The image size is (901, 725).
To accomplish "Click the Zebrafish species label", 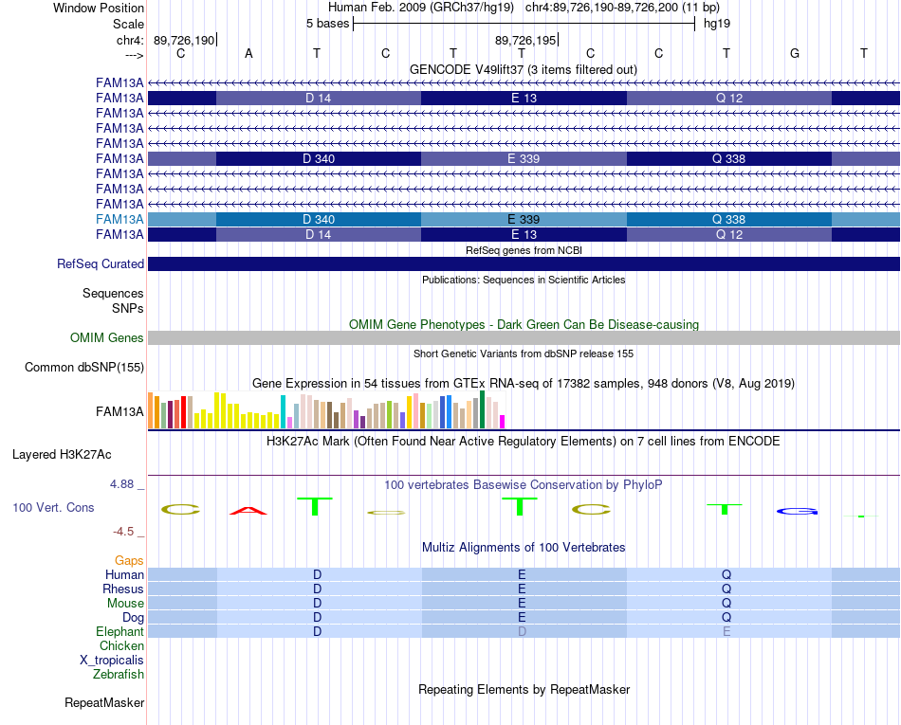I will pos(119,675).
